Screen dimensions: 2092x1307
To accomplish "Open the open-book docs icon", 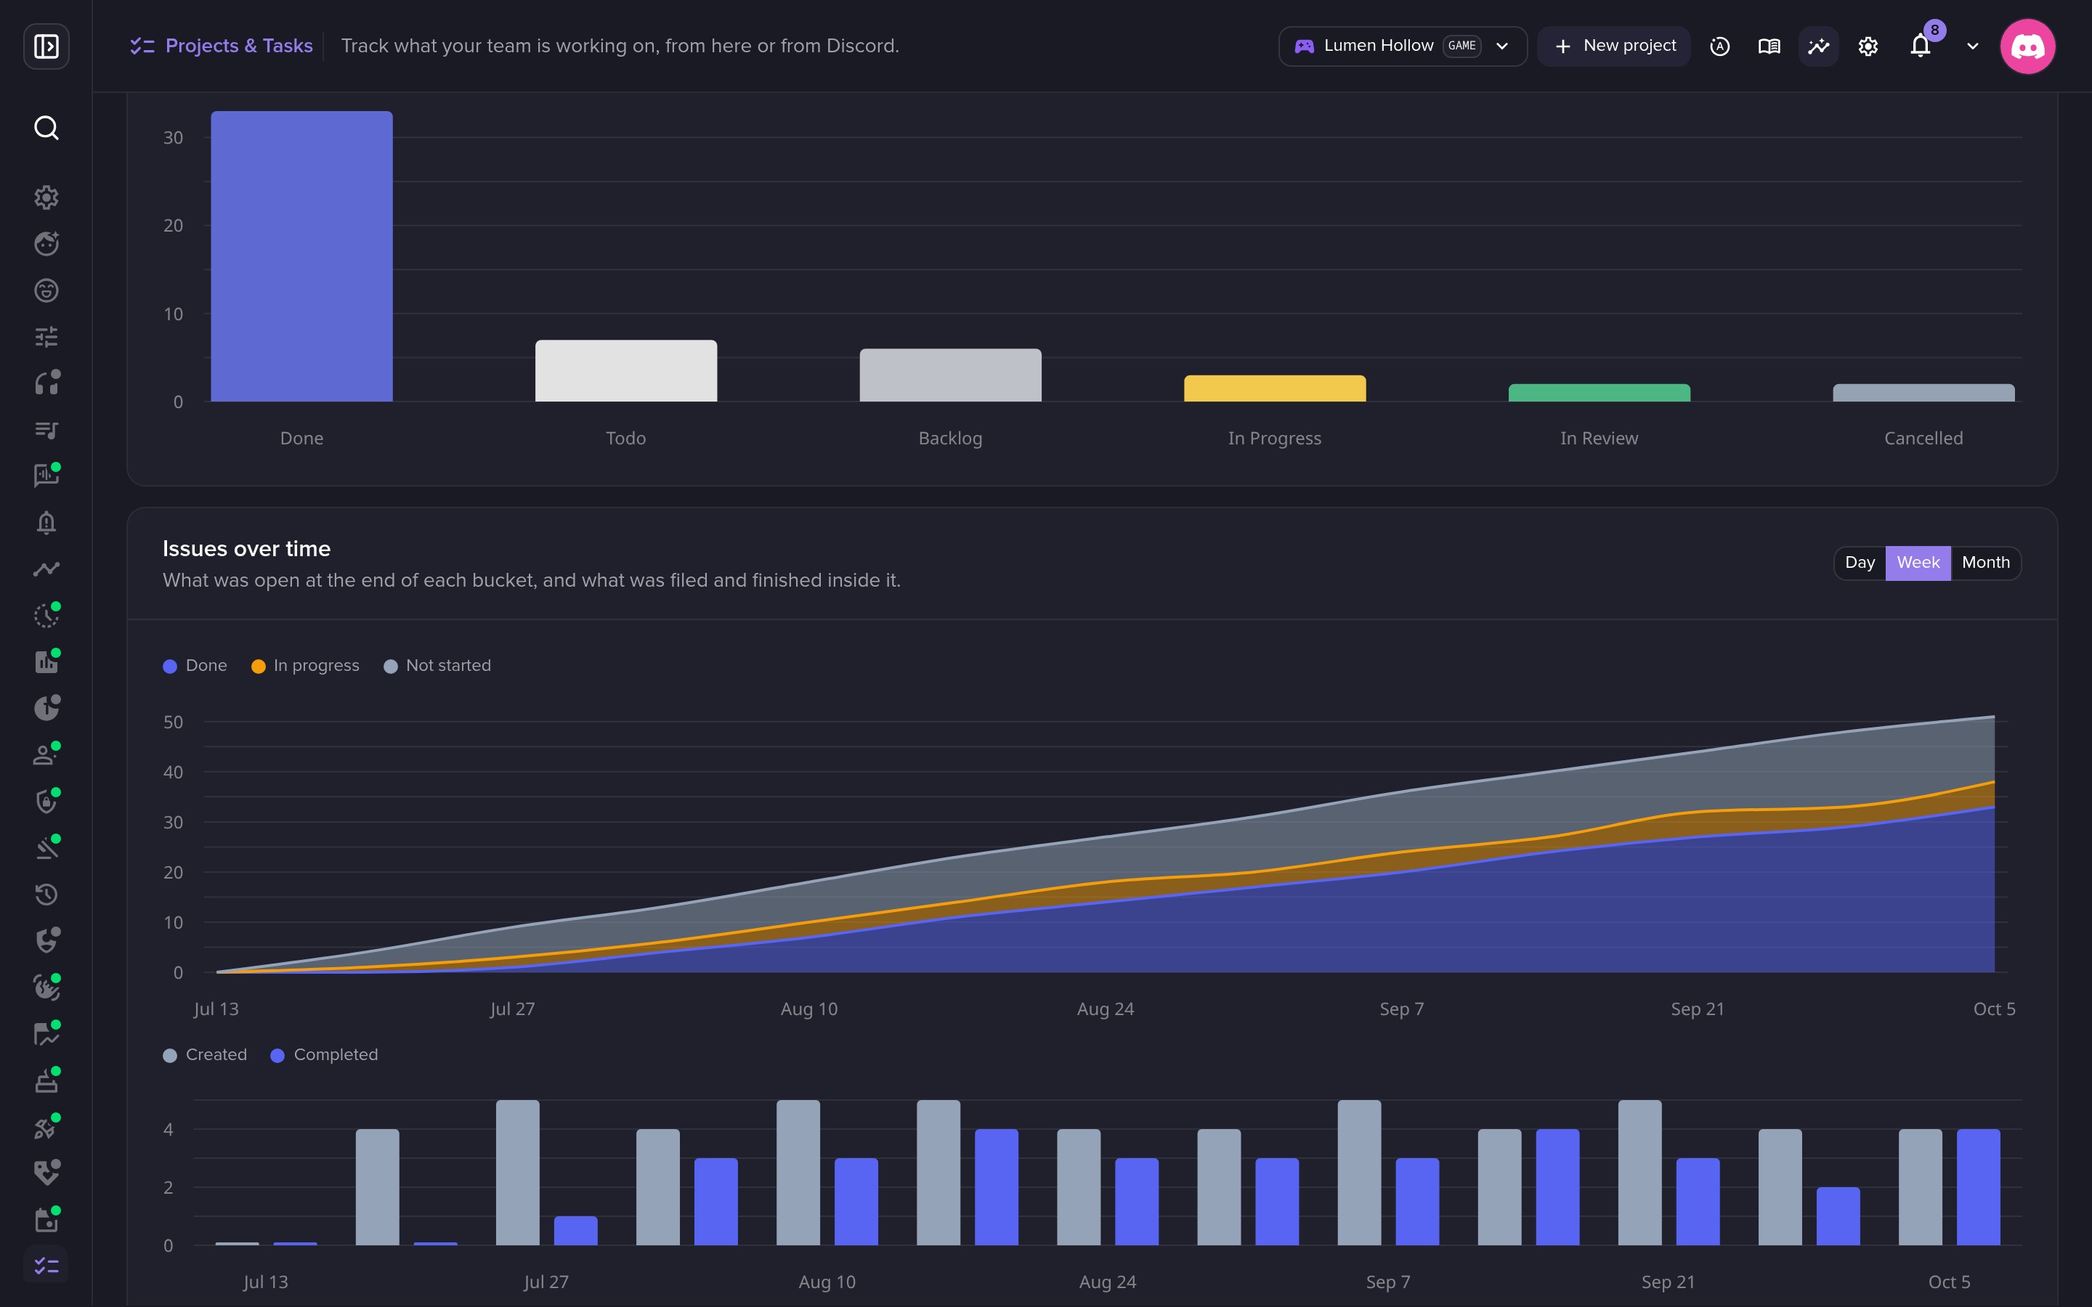I will pos(1769,46).
